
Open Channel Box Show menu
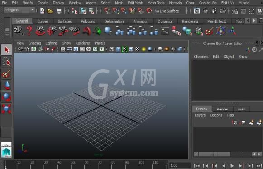(243, 57)
